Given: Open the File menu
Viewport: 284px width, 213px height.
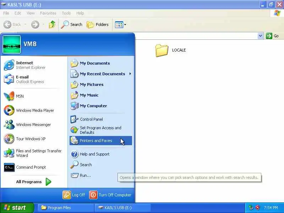Looking at the screenshot, I should click(x=6, y=13).
